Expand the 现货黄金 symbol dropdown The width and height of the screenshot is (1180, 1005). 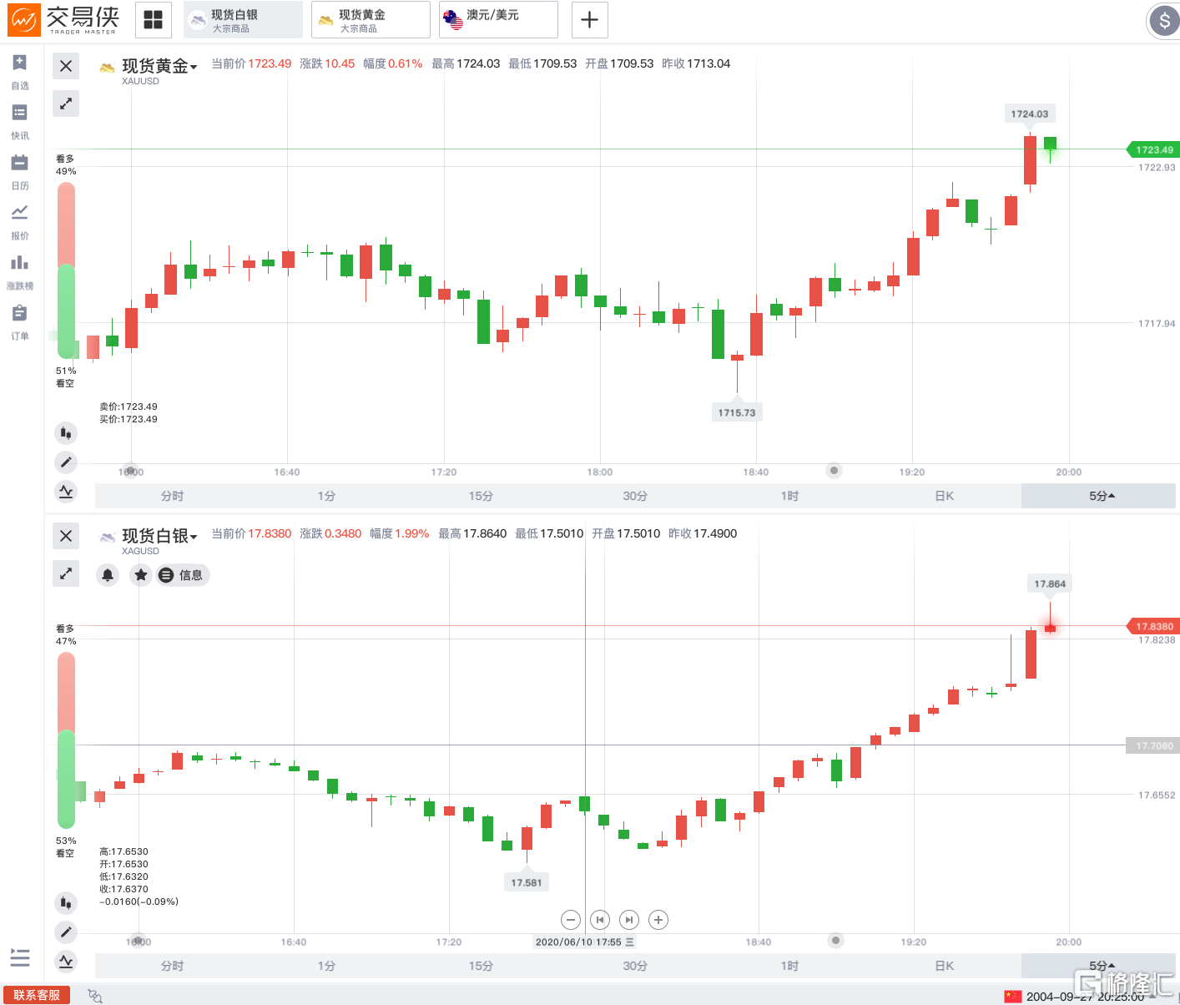(159, 67)
